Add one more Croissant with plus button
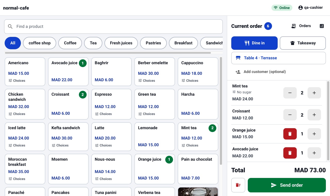Viewport: 330px width, 196px height. click(x=314, y=115)
